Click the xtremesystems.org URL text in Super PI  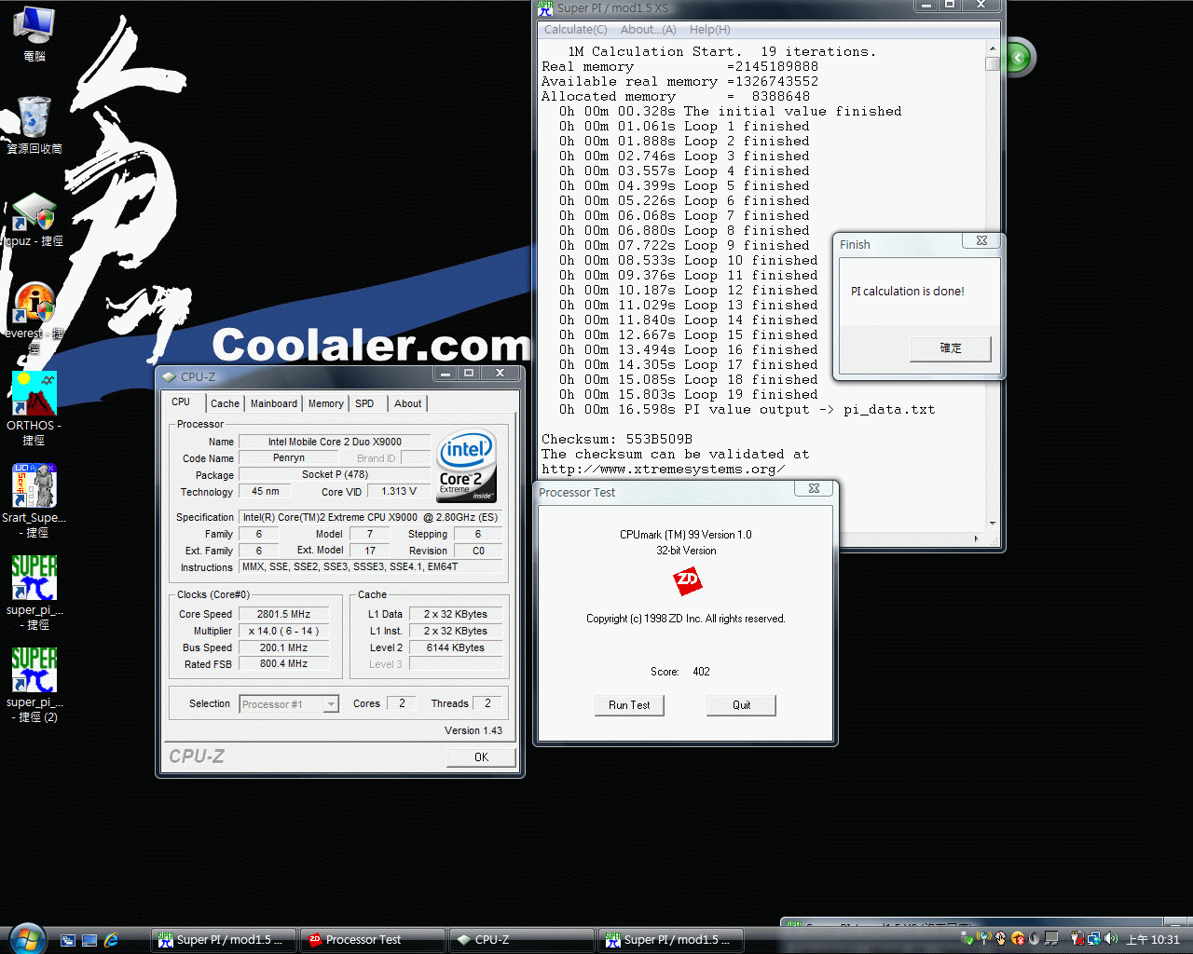pos(663,469)
